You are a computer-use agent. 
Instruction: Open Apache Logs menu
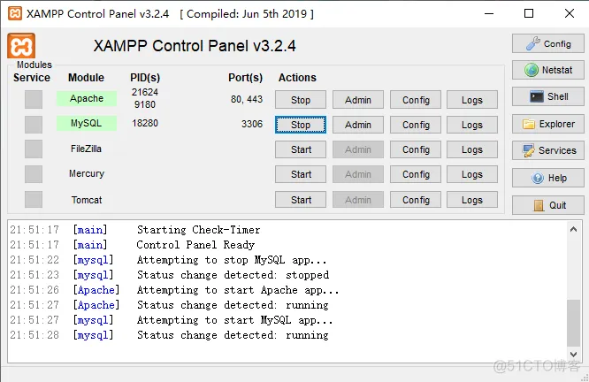pos(472,100)
